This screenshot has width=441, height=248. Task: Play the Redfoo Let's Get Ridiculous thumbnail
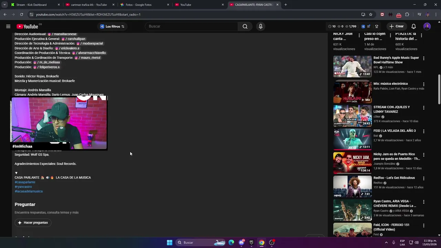click(x=352, y=186)
